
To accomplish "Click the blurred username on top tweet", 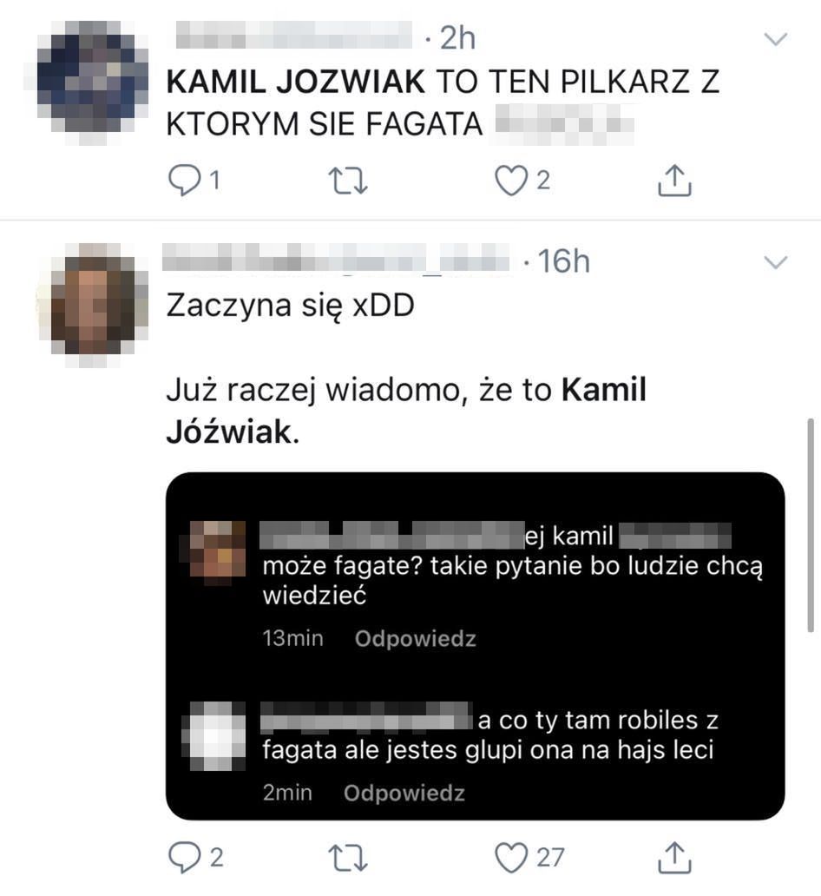I will (293, 35).
